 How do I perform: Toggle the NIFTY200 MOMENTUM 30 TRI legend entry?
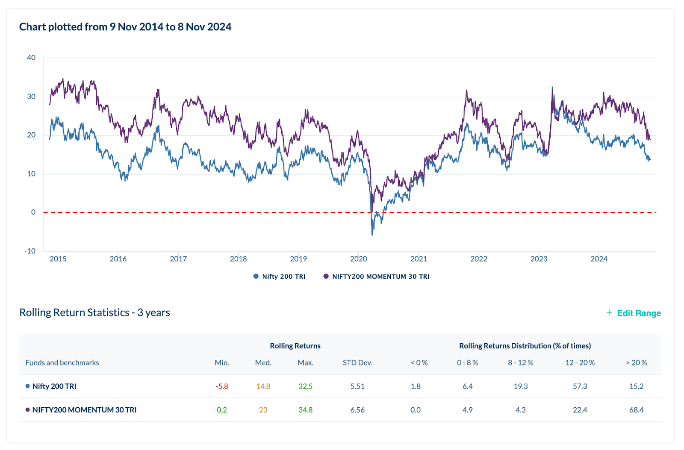point(376,276)
